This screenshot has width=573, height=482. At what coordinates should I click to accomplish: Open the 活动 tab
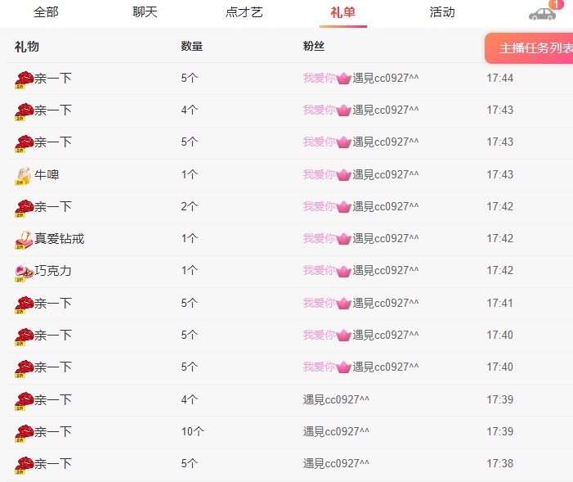point(442,12)
